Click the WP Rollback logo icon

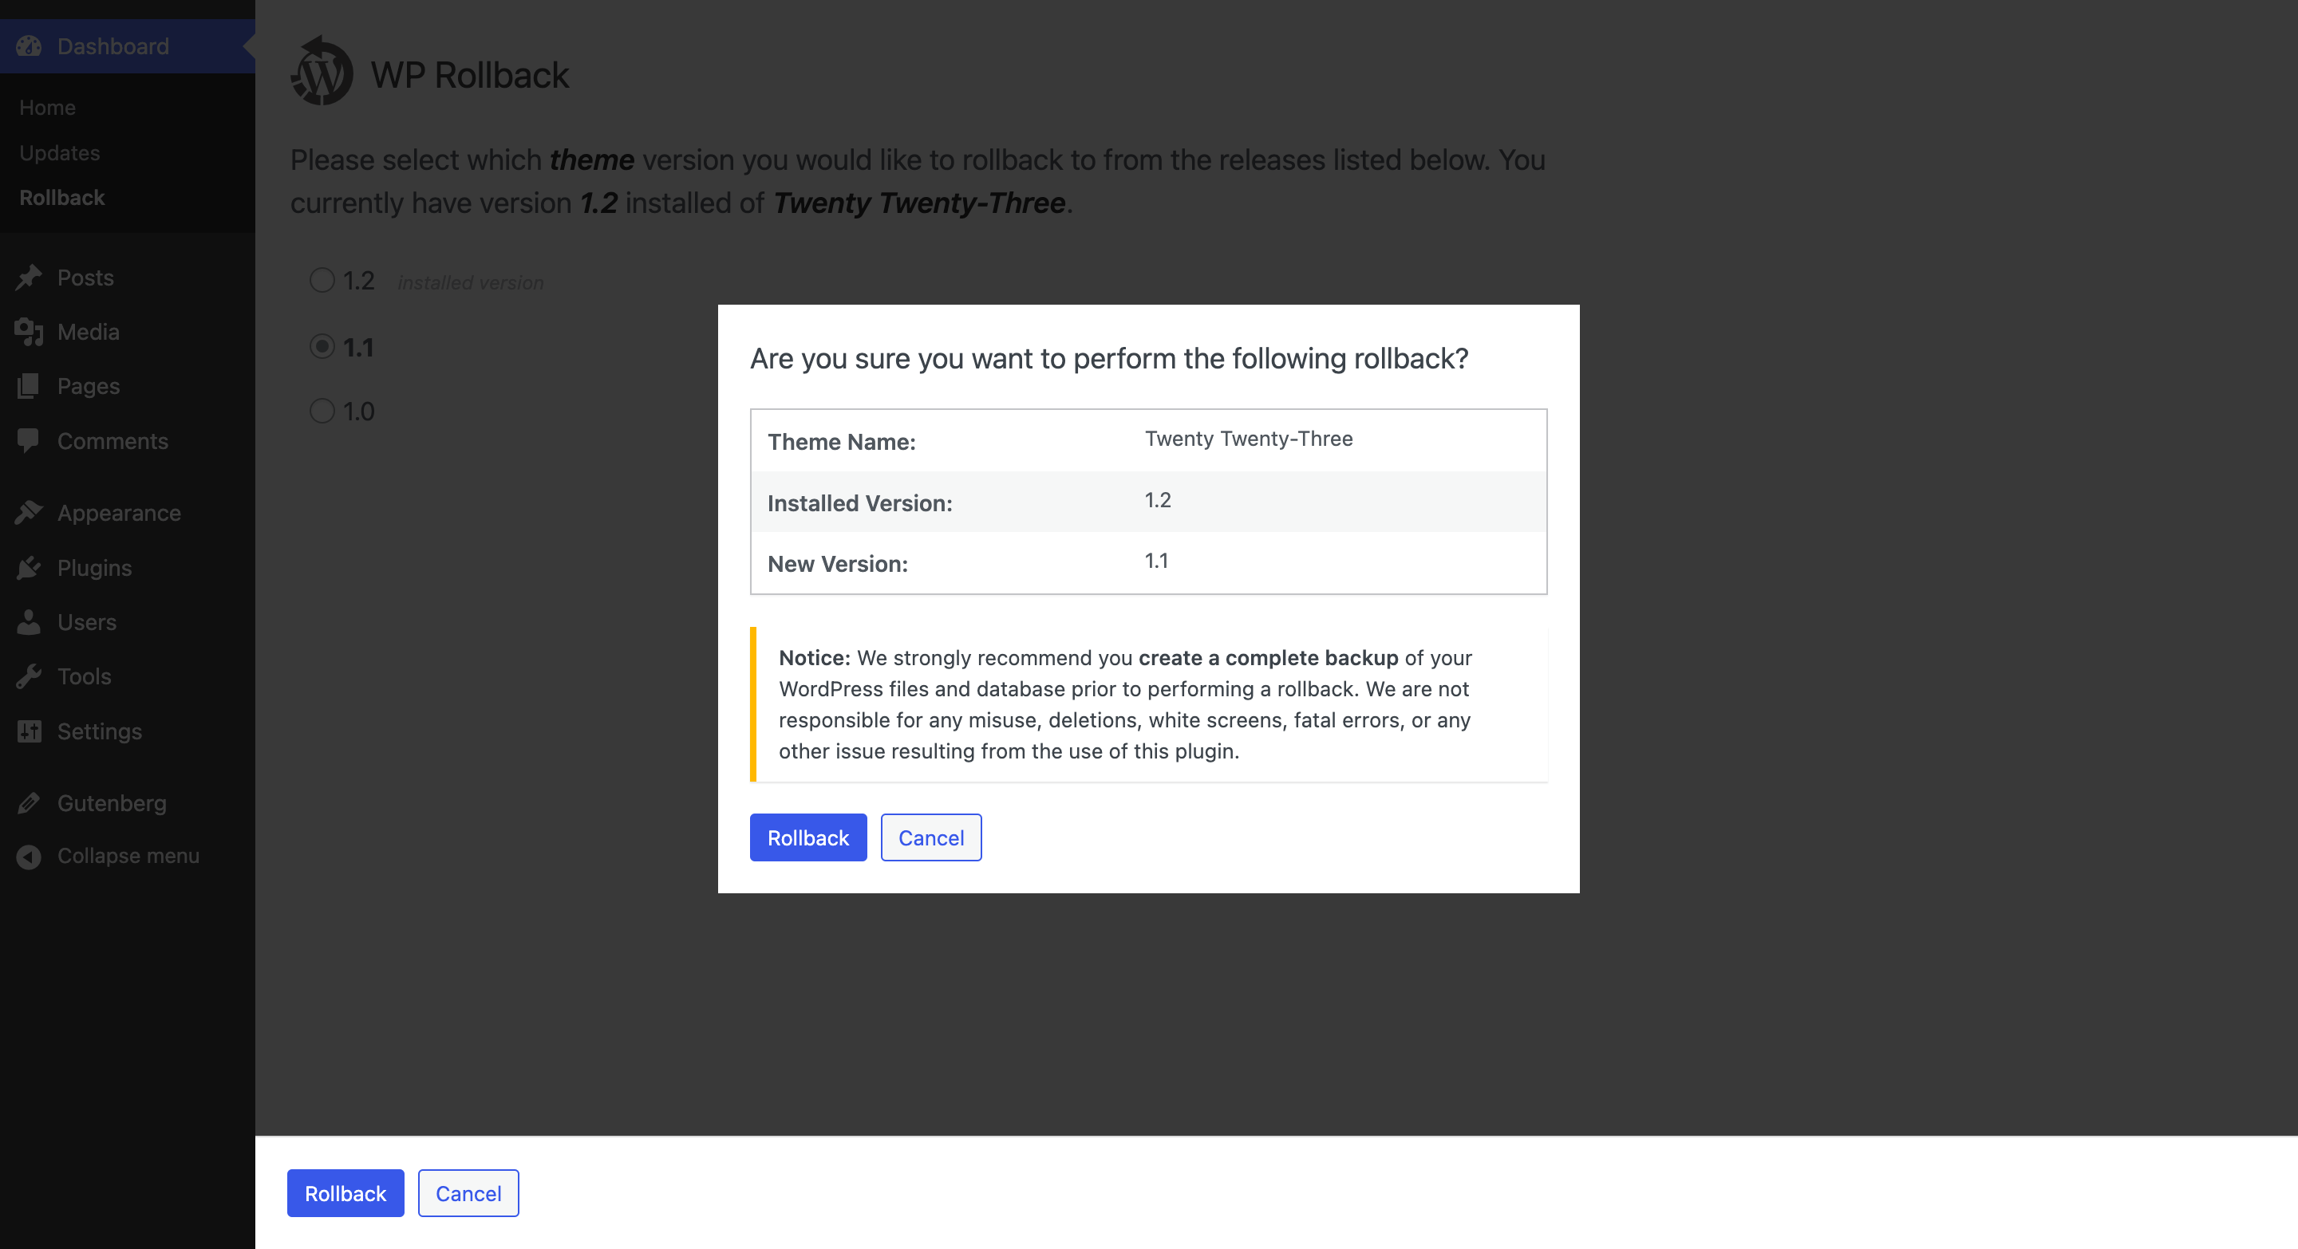point(321,71)
